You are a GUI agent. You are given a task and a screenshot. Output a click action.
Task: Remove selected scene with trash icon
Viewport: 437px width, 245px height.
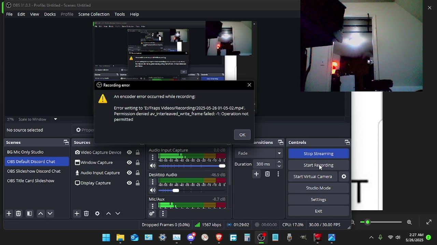(18, 213)
